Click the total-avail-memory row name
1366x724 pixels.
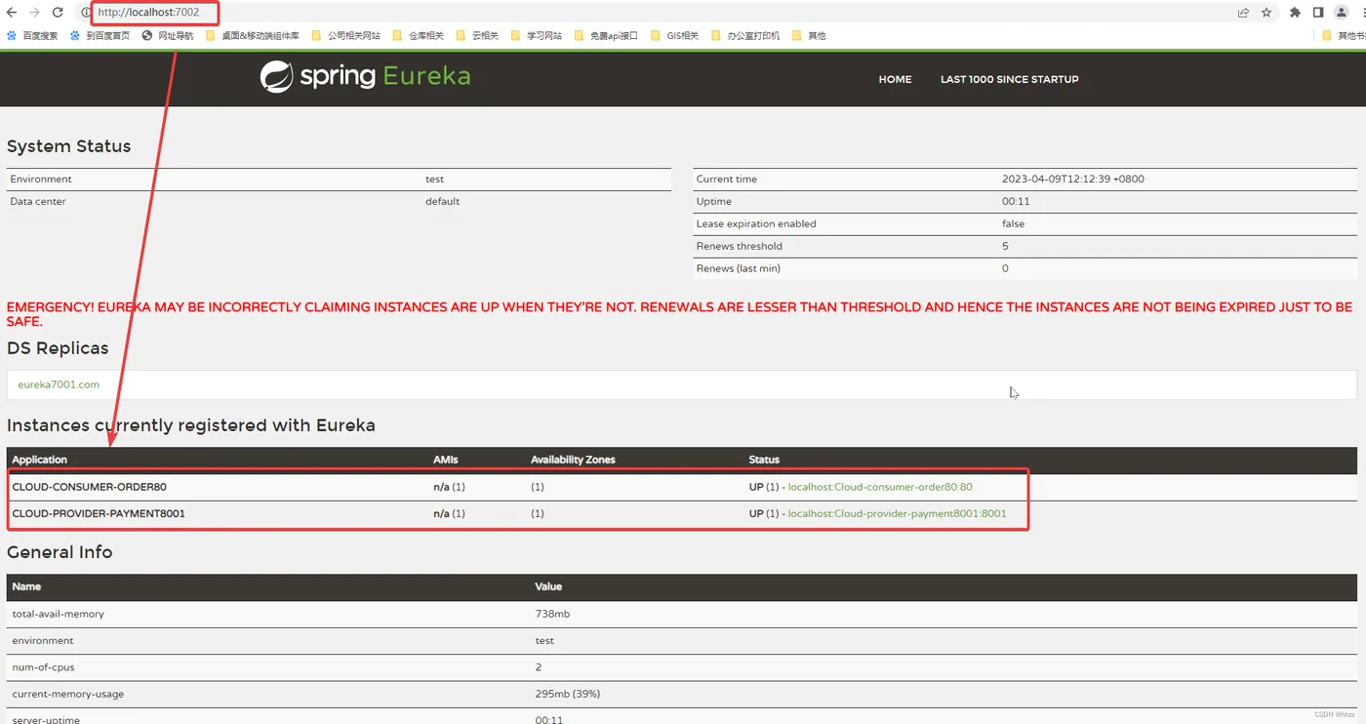pos(58,615)
